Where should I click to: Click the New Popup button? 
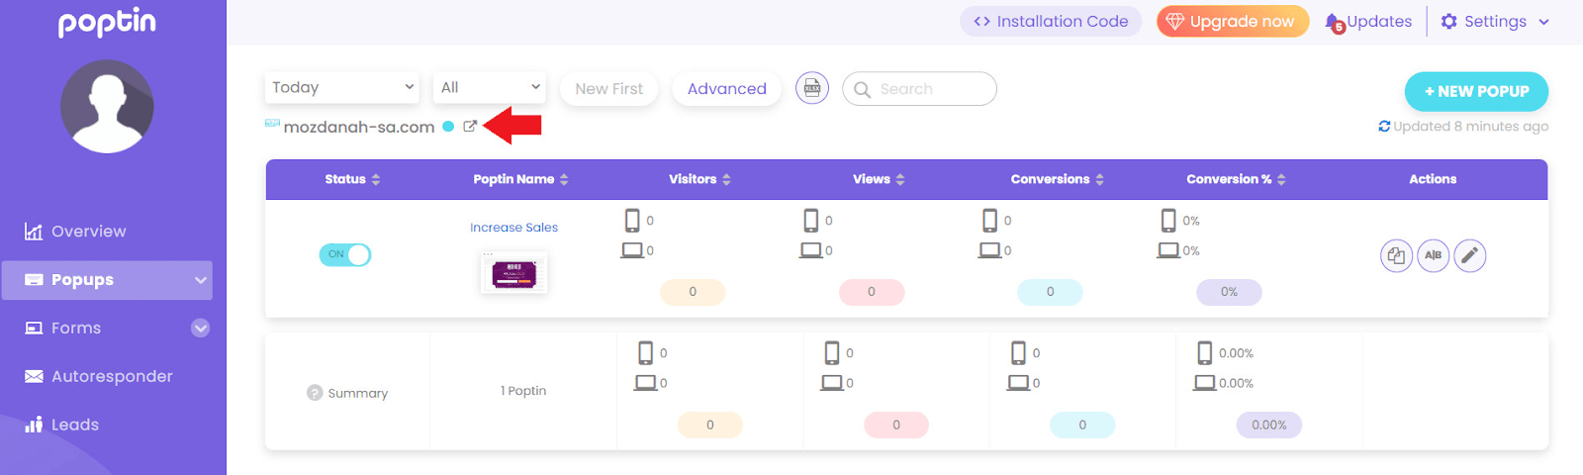click(x=1476, y=91)
